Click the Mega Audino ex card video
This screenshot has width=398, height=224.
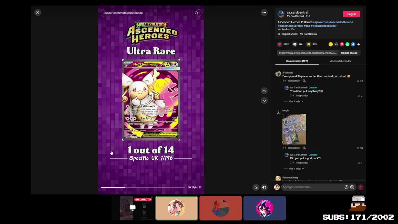pyautogui.click(x=151, y=100)
